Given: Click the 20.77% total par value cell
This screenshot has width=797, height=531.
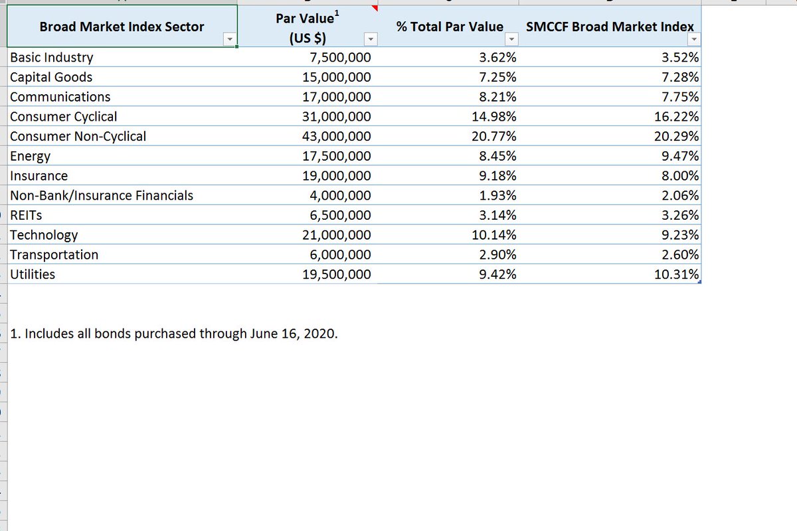Looking at the screenshot, I should click(x=448, y=137).
